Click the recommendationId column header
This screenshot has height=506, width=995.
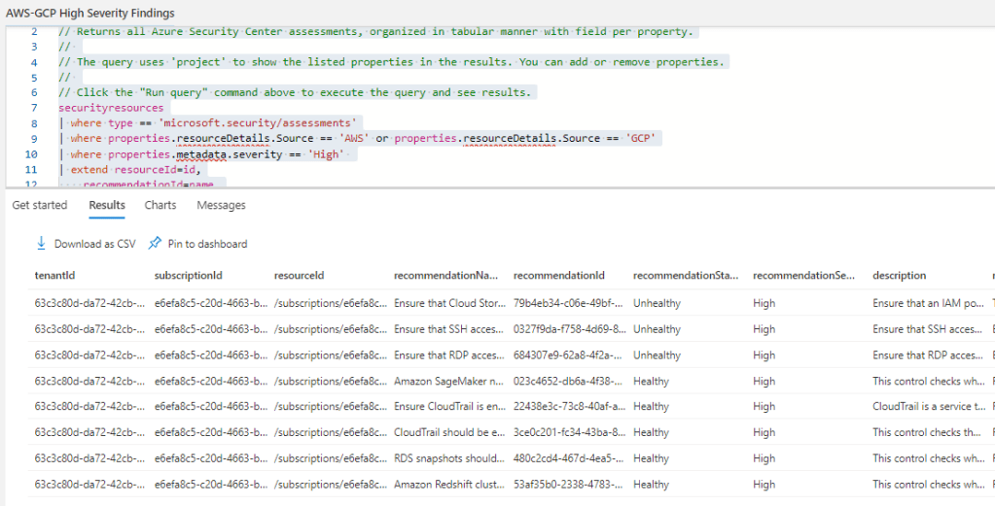pyautogui.click(x=559, y=276)
